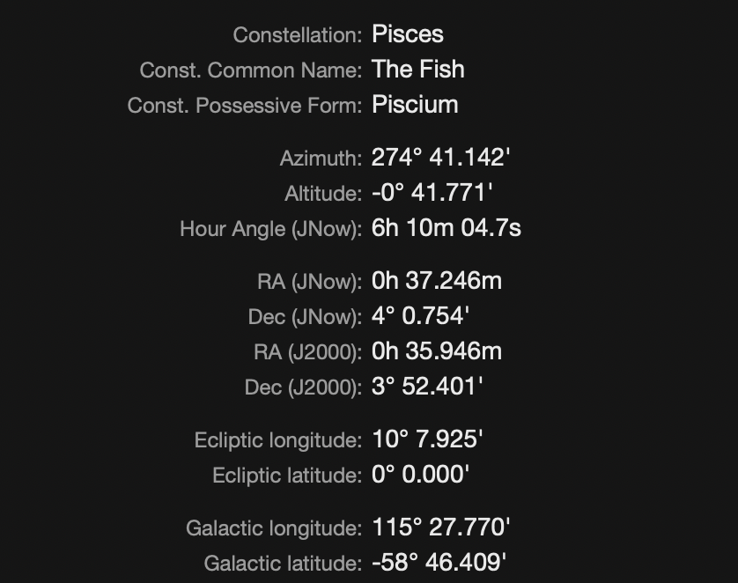Click the RA (JNow) value 0h 37.246m

pyautogui.click(x=436, y=281)
